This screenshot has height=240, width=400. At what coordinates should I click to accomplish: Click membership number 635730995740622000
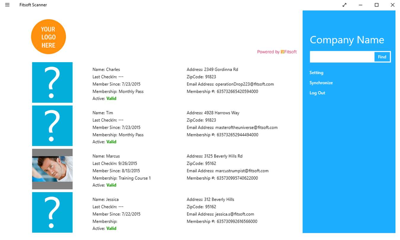(x=237, y=178)
